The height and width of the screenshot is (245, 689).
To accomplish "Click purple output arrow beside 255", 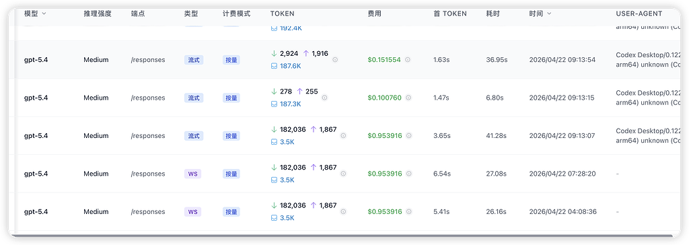I will [299, 92].
